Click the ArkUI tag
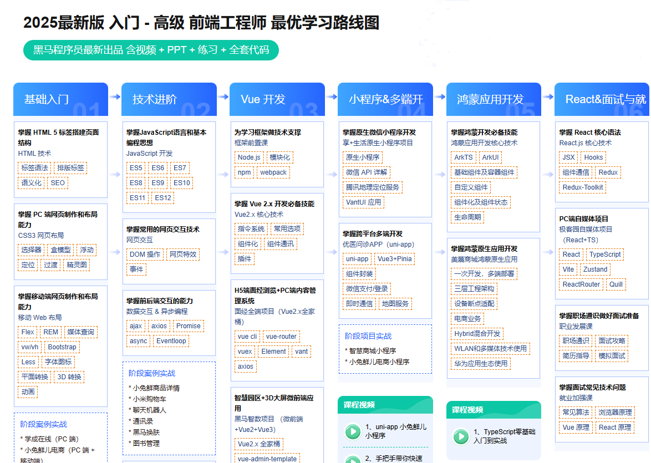 (x=490, y=157)
